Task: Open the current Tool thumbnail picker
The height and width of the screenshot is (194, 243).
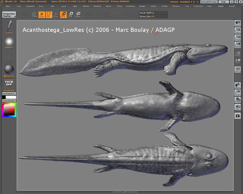Action: pyautogui.click(x=9, y=26)
